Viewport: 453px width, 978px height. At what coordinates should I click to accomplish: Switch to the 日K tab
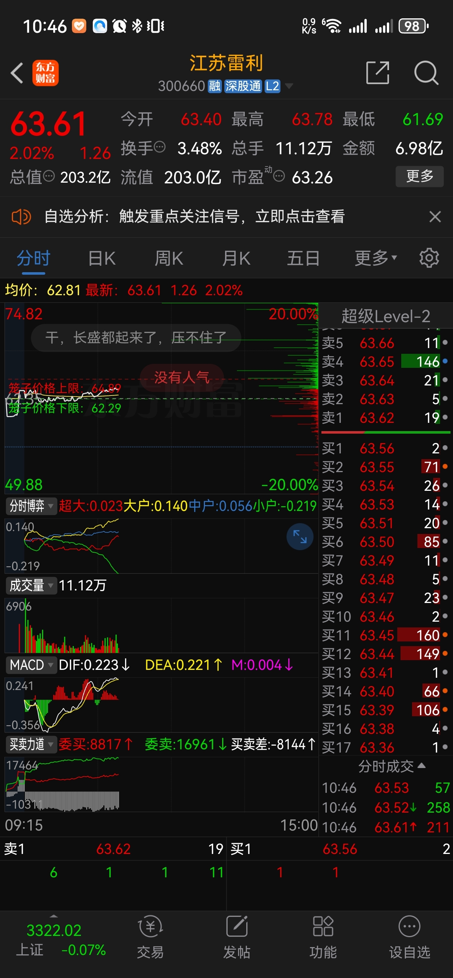102,258
